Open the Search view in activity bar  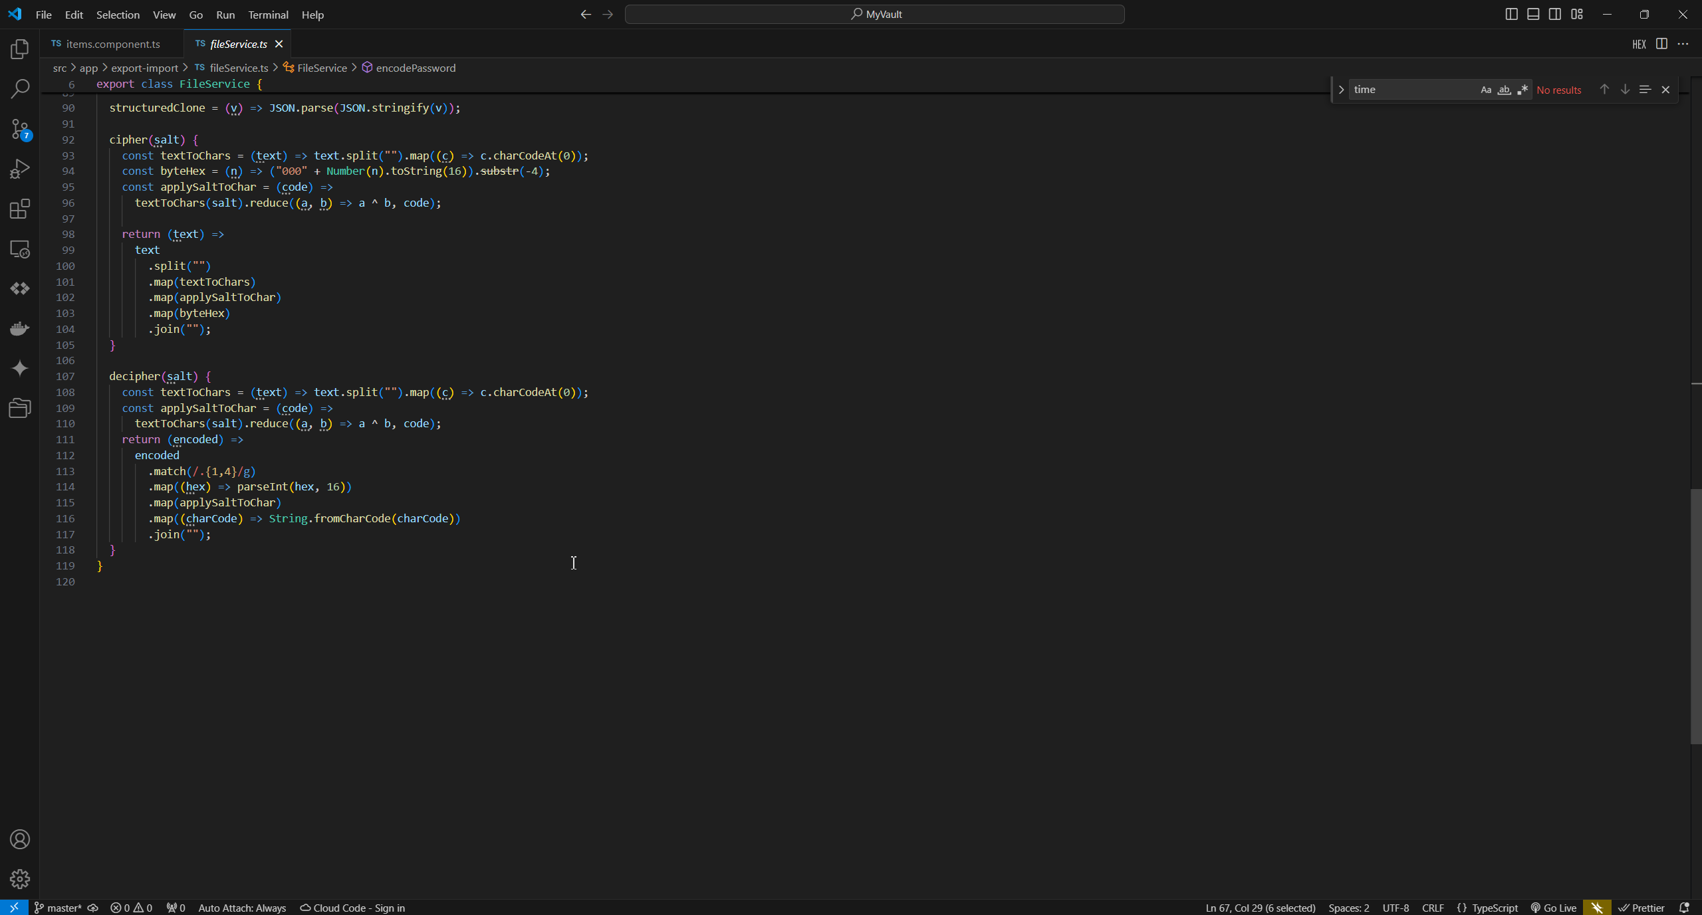tap(20, 89)
